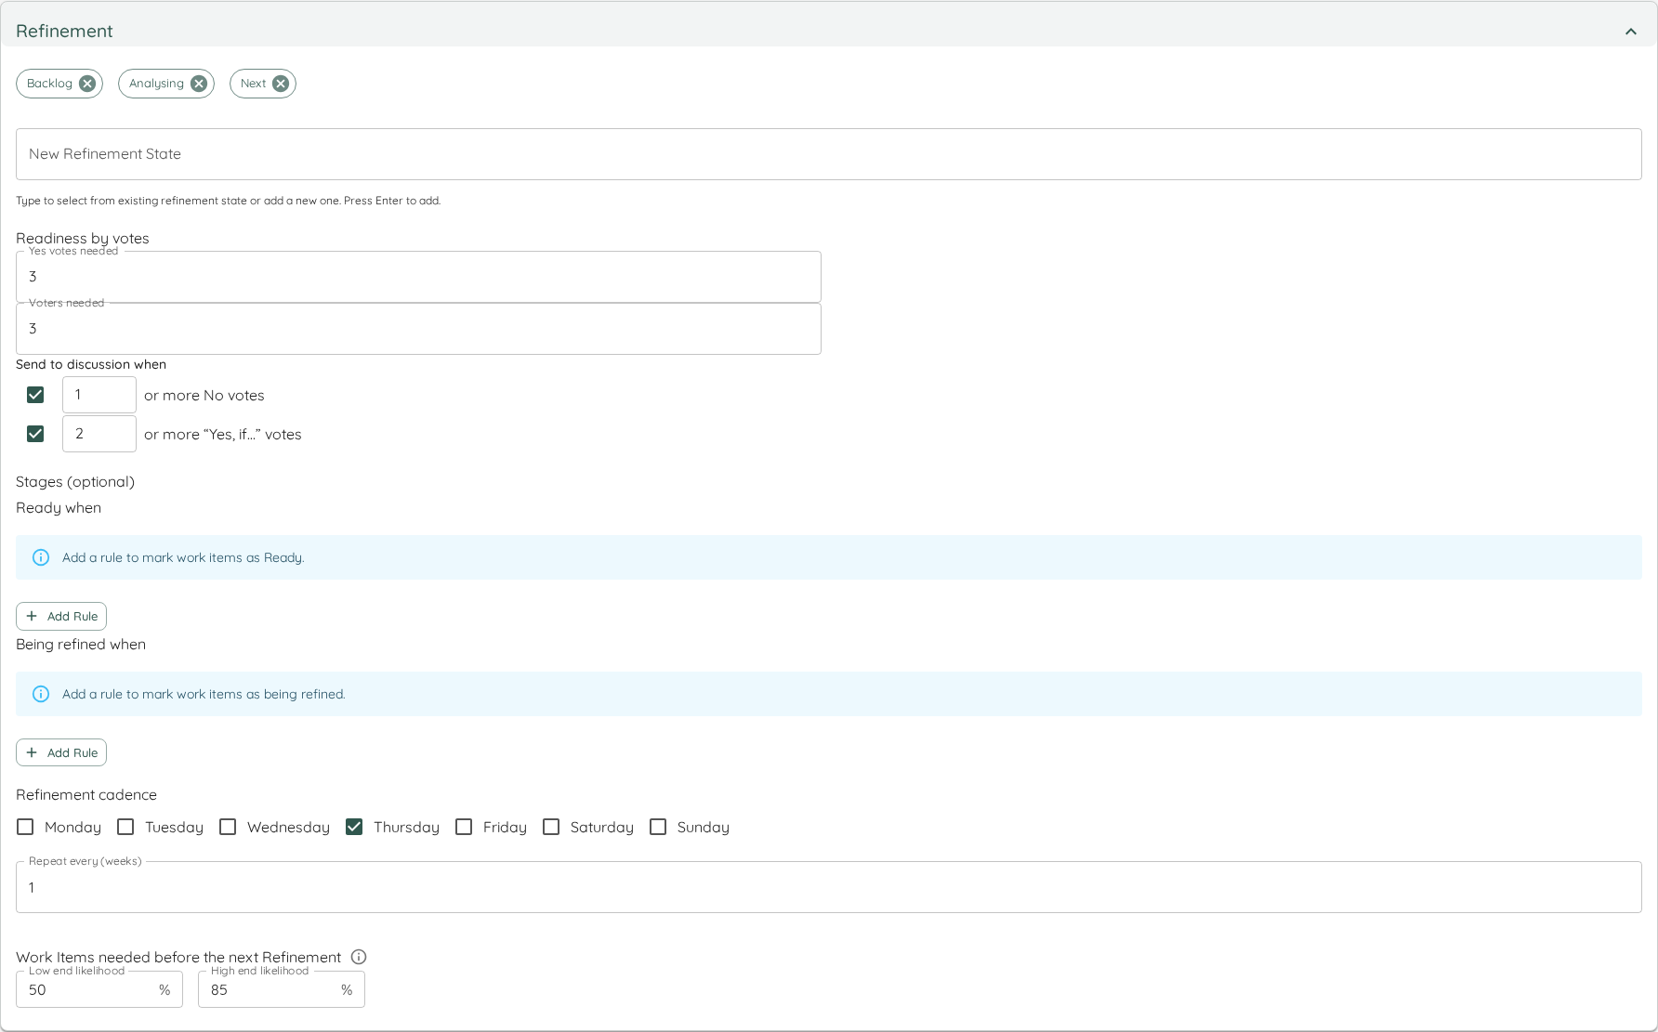1658x1032 pixels.
Task: Edit the No votes count field
Action: pyautogui.click(x=99, y=395)
